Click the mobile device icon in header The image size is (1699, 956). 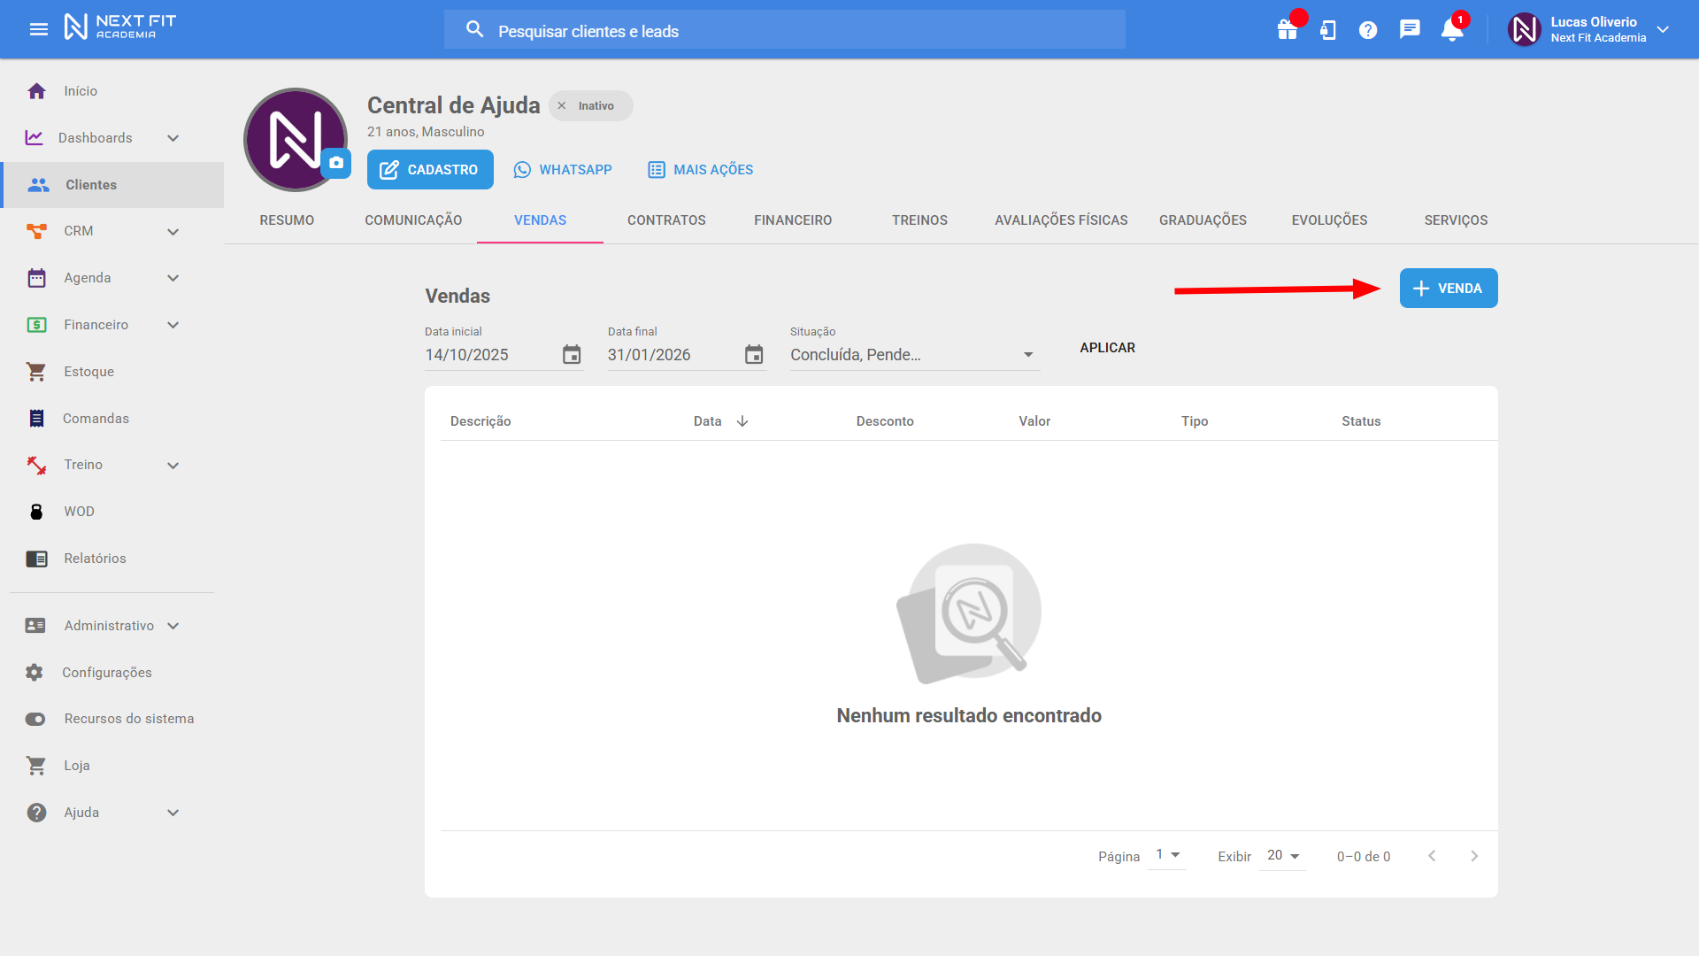tap(1327, 30)
